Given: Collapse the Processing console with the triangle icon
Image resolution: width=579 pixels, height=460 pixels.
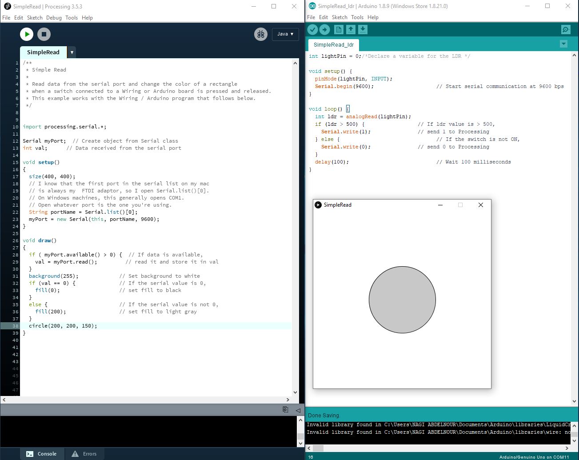Looking at the screenshot, I should [x=298, y=410].
